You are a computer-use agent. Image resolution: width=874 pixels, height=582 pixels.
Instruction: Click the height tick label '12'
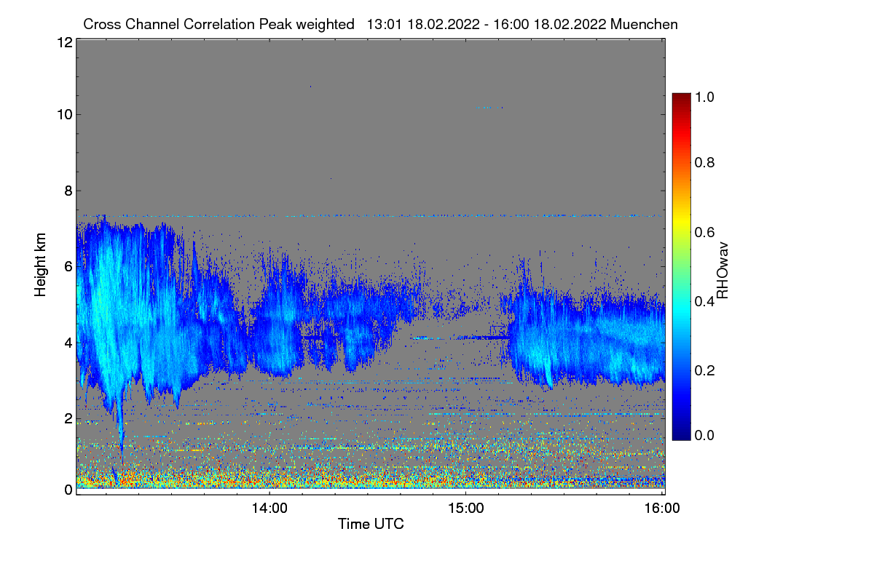coord(63,43)
